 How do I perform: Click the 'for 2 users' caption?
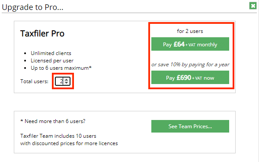[x=190, y=31]
